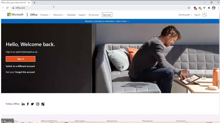Click the orange Sign in button
The height and width of the screenshot is (123, 220).
point(21,59)
